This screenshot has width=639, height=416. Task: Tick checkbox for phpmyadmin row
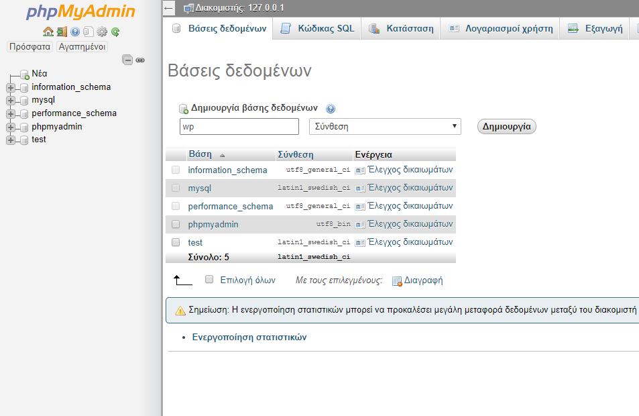pyautogui.click(x=176, y=224)
